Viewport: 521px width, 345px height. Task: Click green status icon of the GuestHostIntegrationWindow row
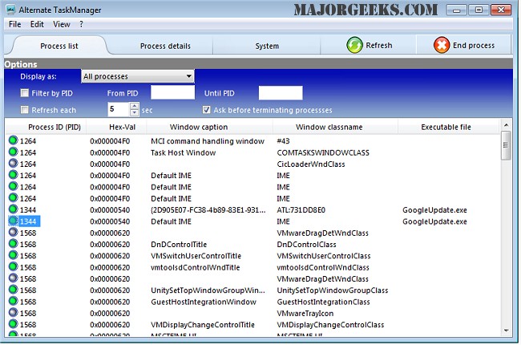(x=13, y=302)
